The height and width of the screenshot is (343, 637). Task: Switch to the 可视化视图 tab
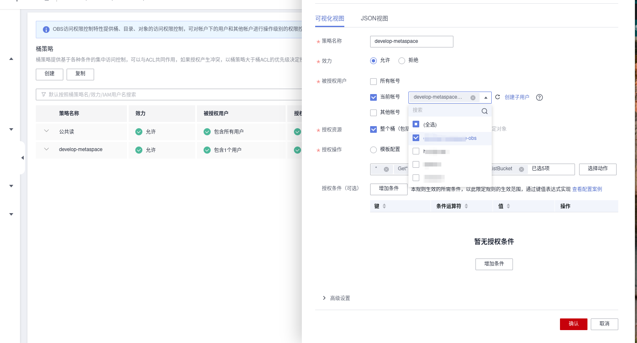point(330,18)
